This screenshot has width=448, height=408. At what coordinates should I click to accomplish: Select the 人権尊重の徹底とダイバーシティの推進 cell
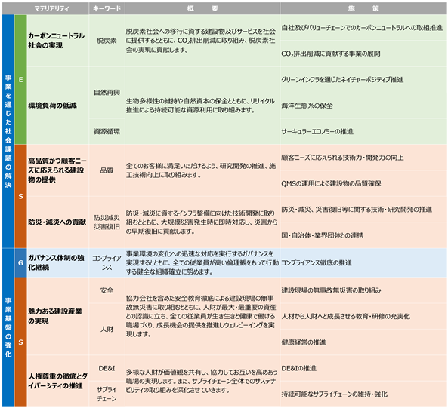click(57, 381)
